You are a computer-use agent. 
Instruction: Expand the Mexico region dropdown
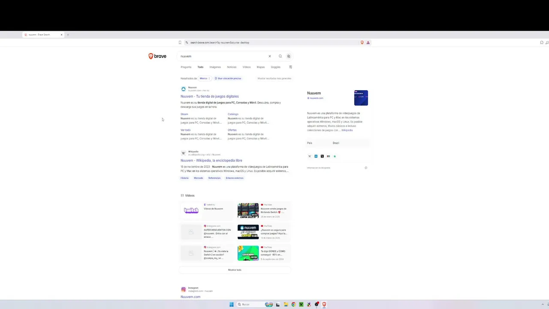point(205,79)
